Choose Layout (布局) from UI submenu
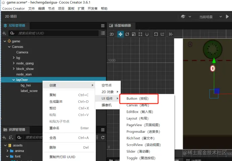The image size is (232, 161). click(137, 118)
